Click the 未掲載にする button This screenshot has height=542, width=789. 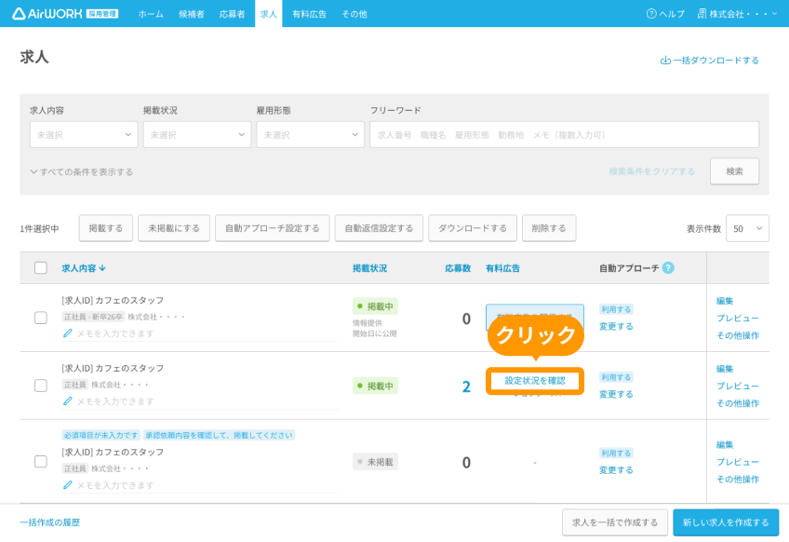pos(174,228)
